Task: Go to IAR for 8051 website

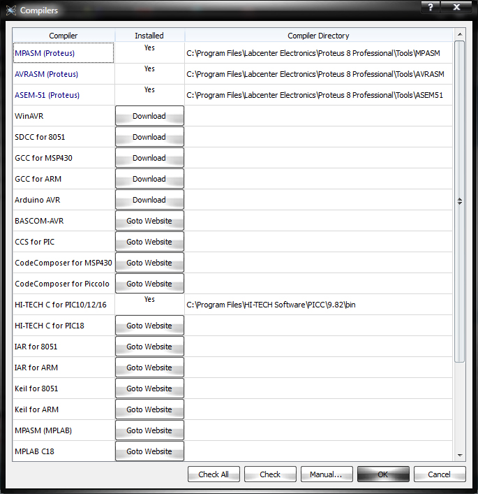Action: click(149, 347)
